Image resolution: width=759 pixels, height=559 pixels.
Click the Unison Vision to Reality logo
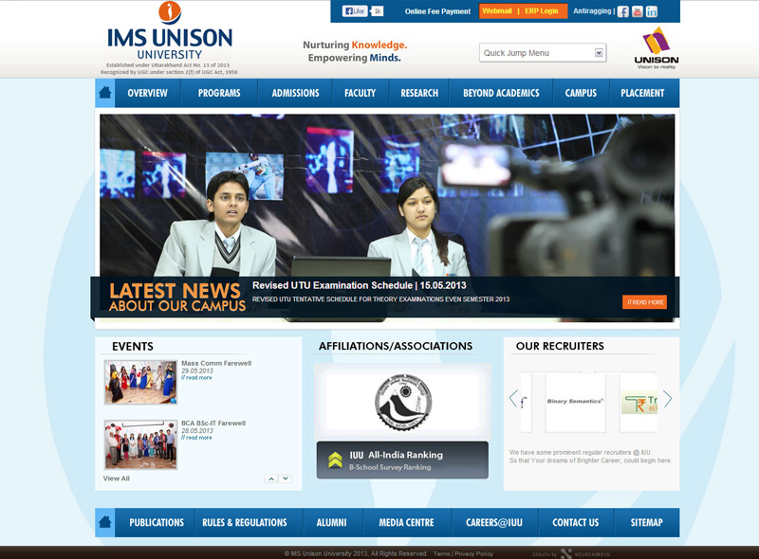pos(656,48)
